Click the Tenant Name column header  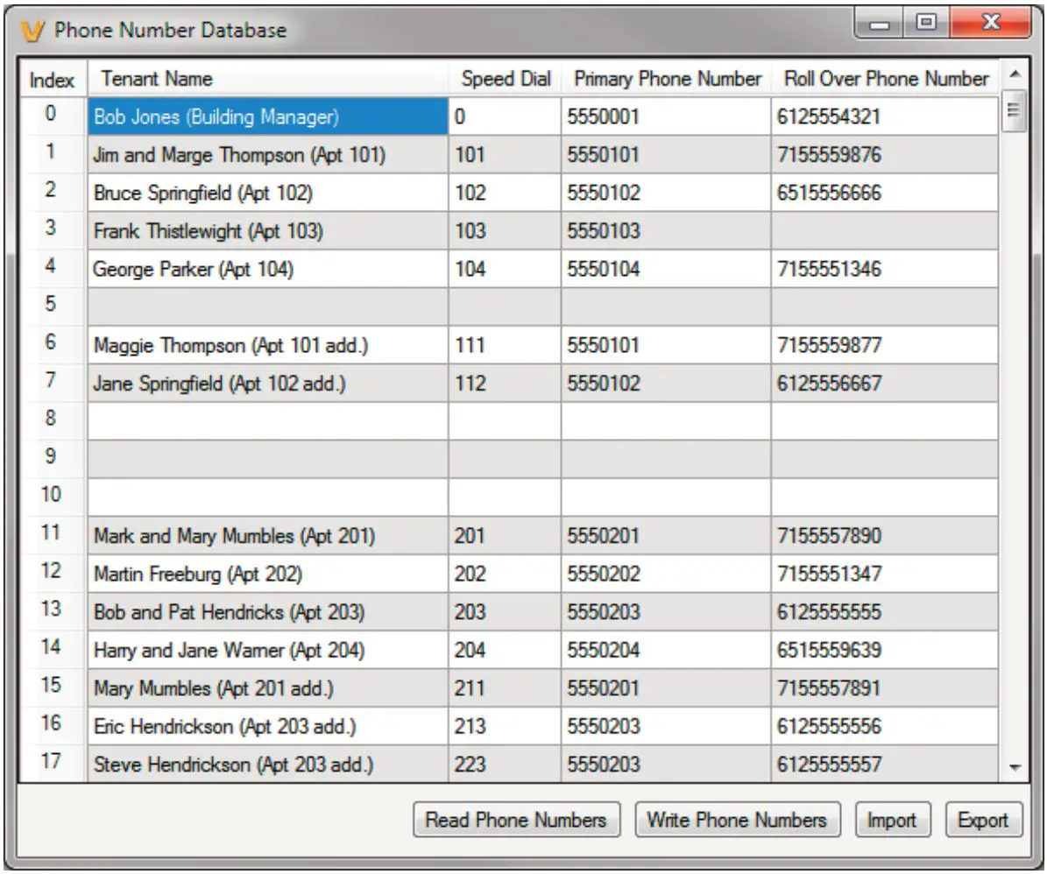[x=268, y=80]
